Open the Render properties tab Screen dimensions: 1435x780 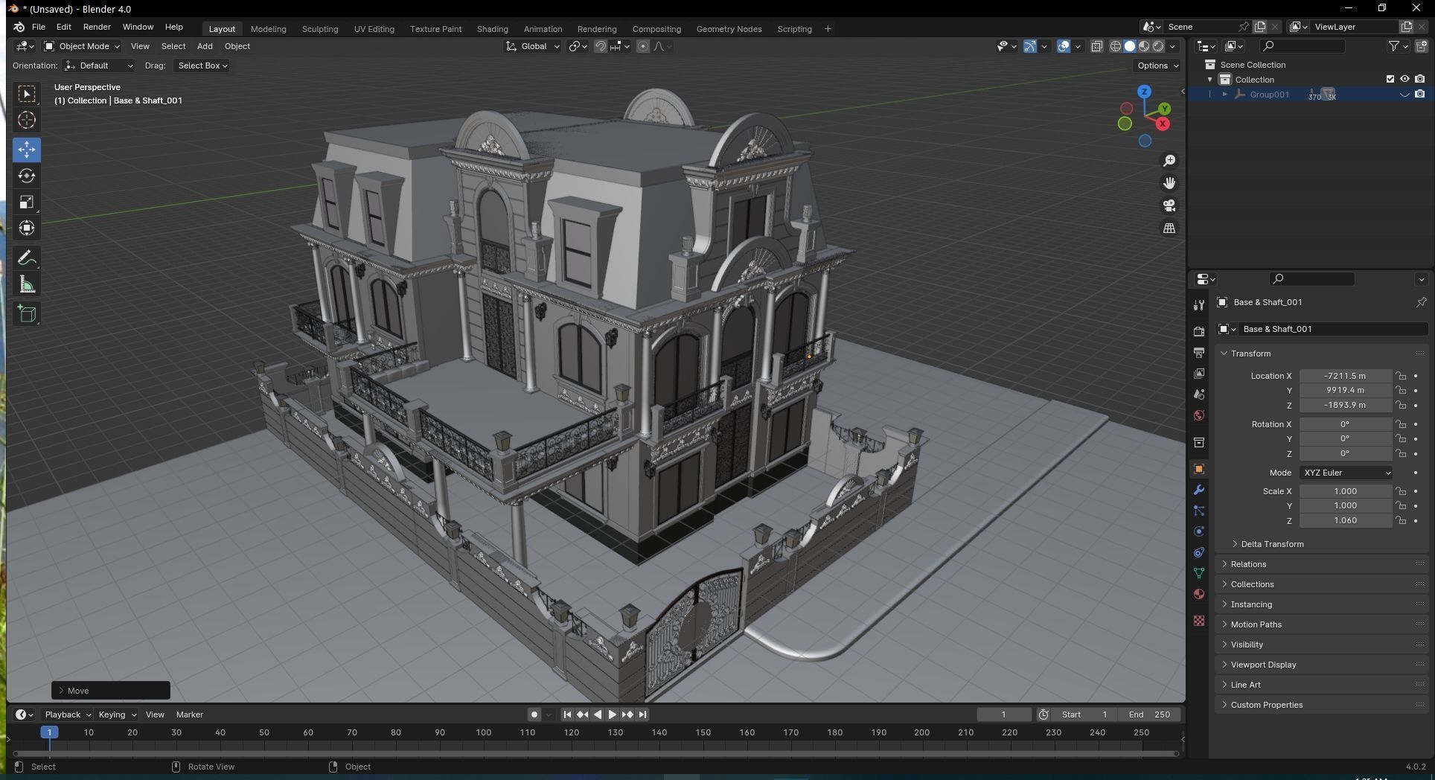click(x=1199, y=331)
